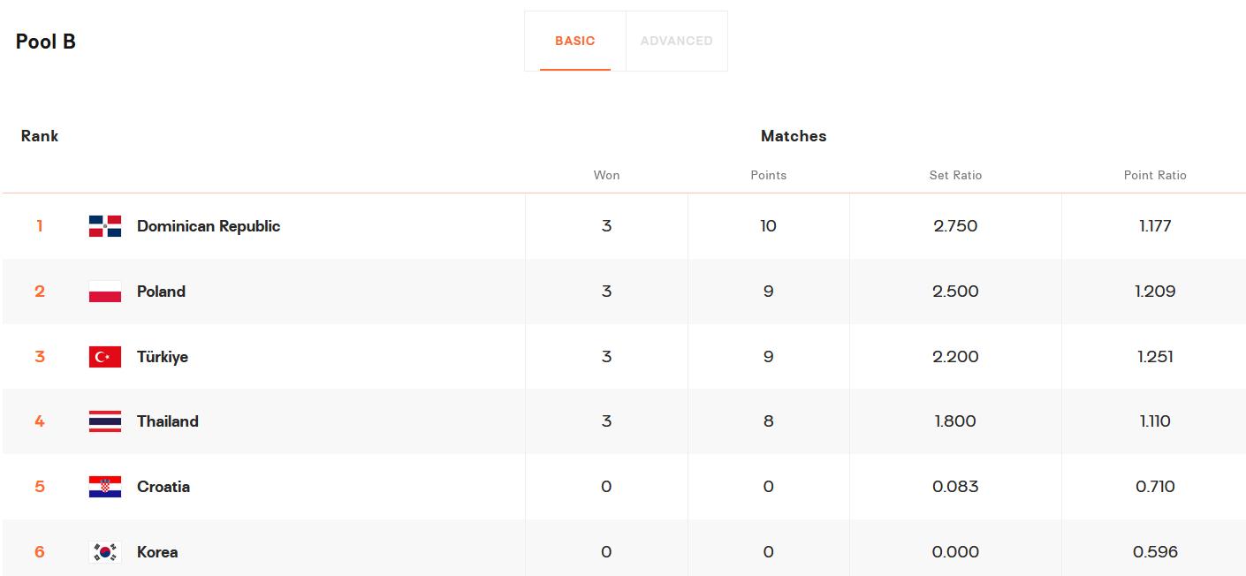Viewport: 1246px width, 576px height.
Task: Select the Korea team name
Action: click(x=157, y=552)
